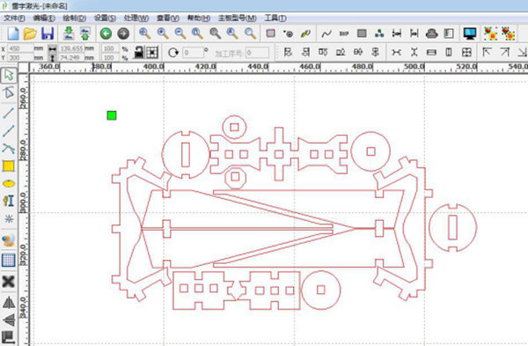The width and height of the screenshot is (528, 346).
Task: Click the gray helmet-shaped toolbar icon
Action: (432, 33)
